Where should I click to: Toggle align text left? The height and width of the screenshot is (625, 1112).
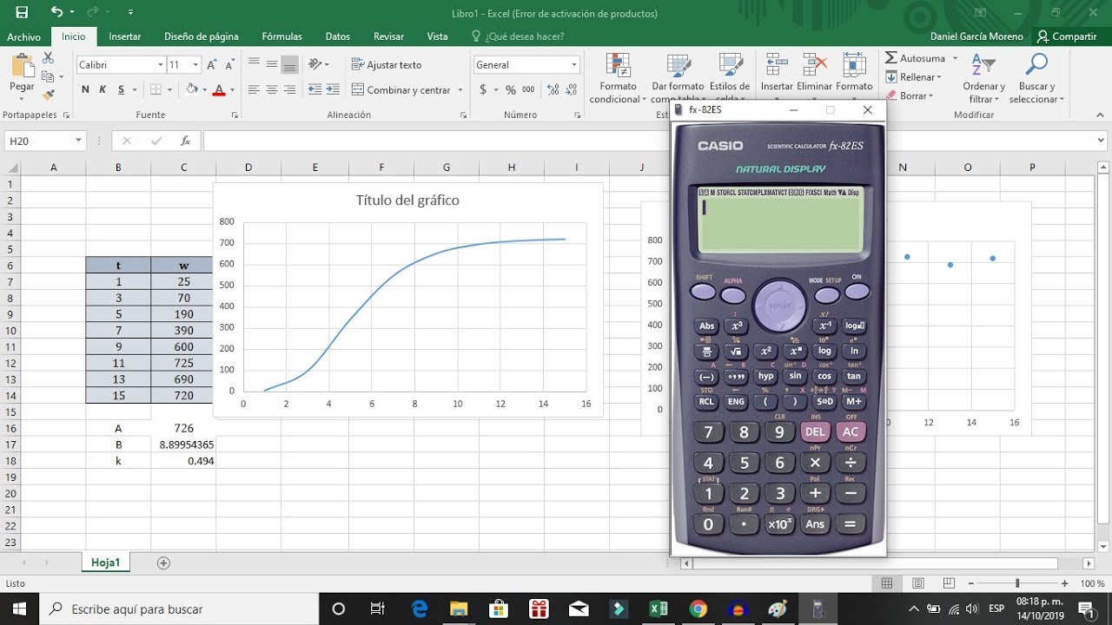coord(254,89)
